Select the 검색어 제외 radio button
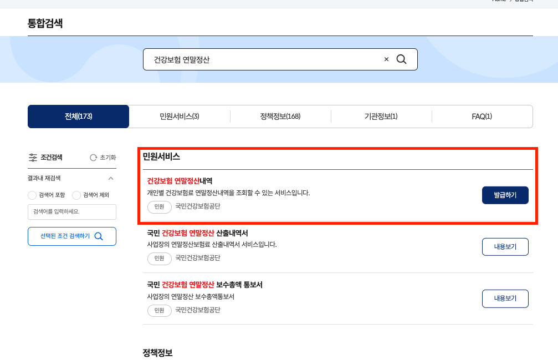This screenshot has width=558, height=364. (76, 195)
